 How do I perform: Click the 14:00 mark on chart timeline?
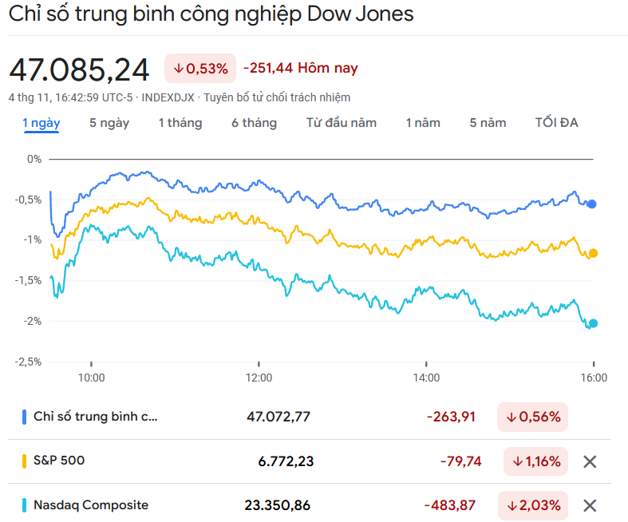tap(426, 378)
